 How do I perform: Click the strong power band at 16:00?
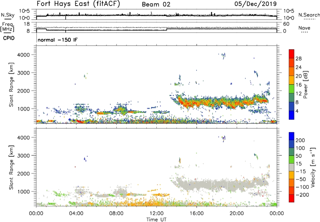point(196,103)
